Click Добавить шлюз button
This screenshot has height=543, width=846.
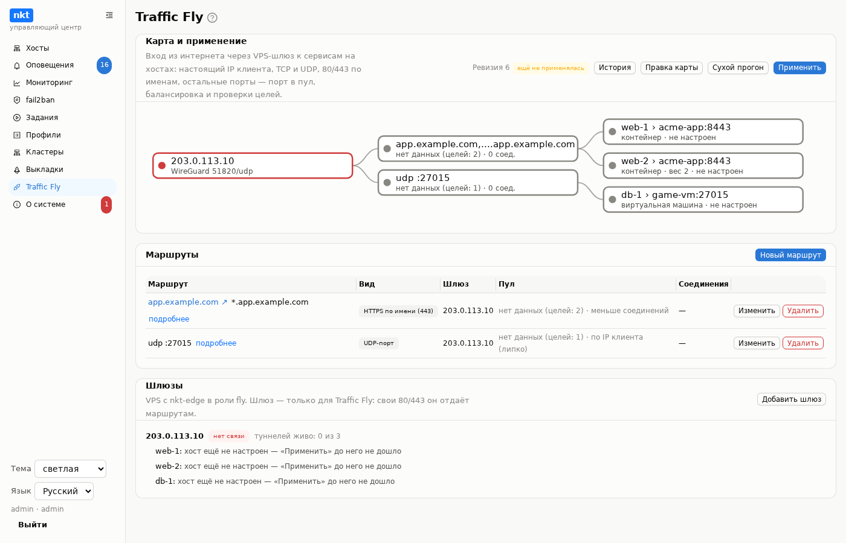(792, 399)
